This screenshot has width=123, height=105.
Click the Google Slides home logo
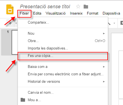[x=10, y=9]
